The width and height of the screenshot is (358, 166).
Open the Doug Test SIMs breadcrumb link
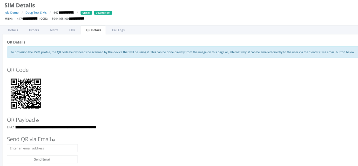click(x=36, y=13)
